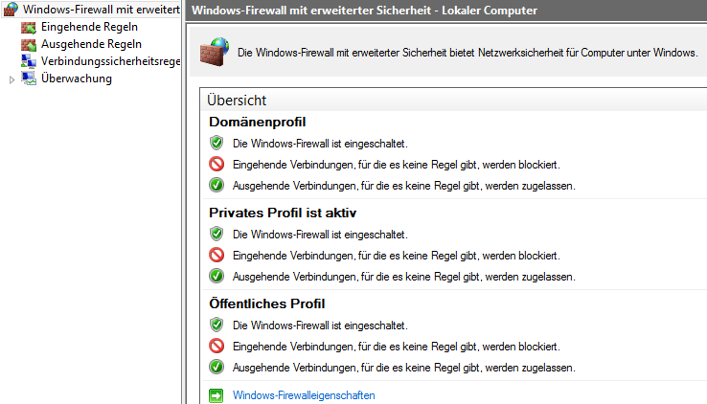Select Überwachung in the navigation tree

[x=77, y=79]
